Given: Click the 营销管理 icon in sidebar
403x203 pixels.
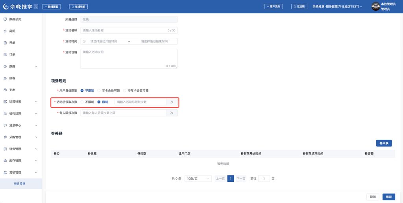Looking at the screenshot, I should (5, 173).
